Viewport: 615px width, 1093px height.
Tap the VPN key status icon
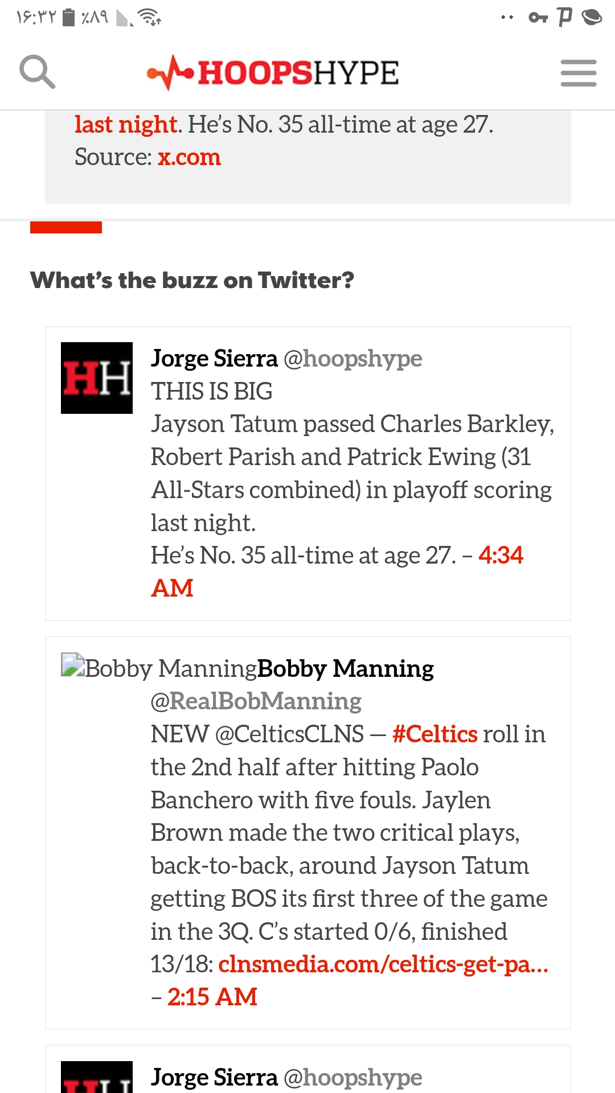click(x=538, y=18)
